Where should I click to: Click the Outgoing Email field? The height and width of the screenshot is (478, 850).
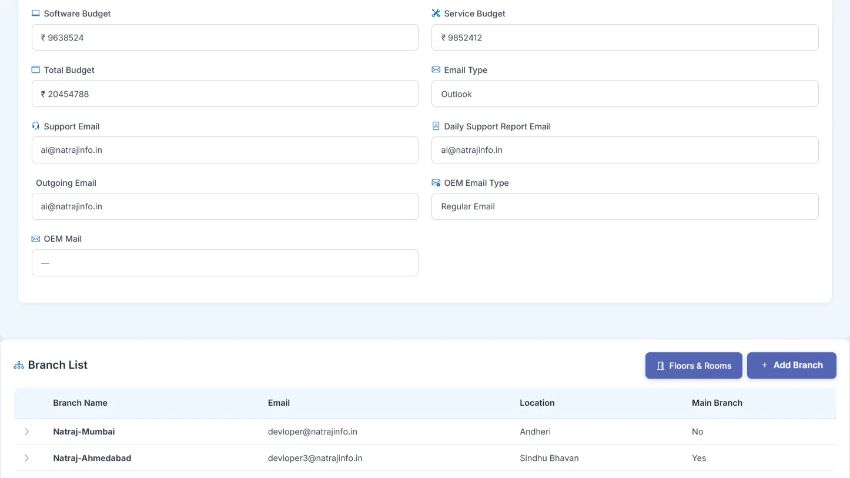coord(225,206)
